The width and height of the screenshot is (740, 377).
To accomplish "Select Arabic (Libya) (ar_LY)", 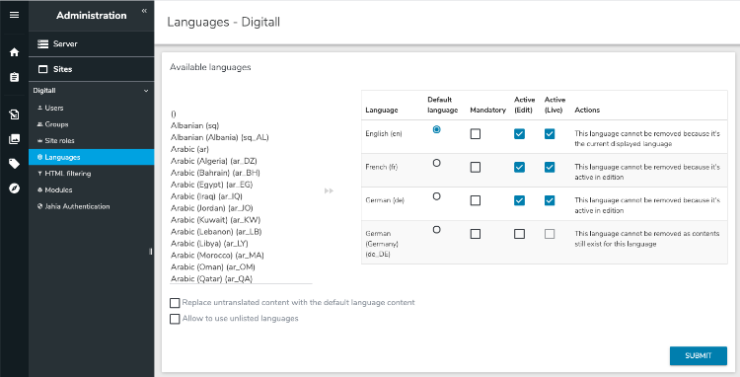I will click(x=209, y=244).
